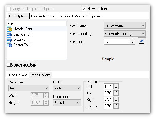Viewport: 156px width, 119px height.
Task: Open the Orientation Portrait dropdown
Action: pos(67,103)
